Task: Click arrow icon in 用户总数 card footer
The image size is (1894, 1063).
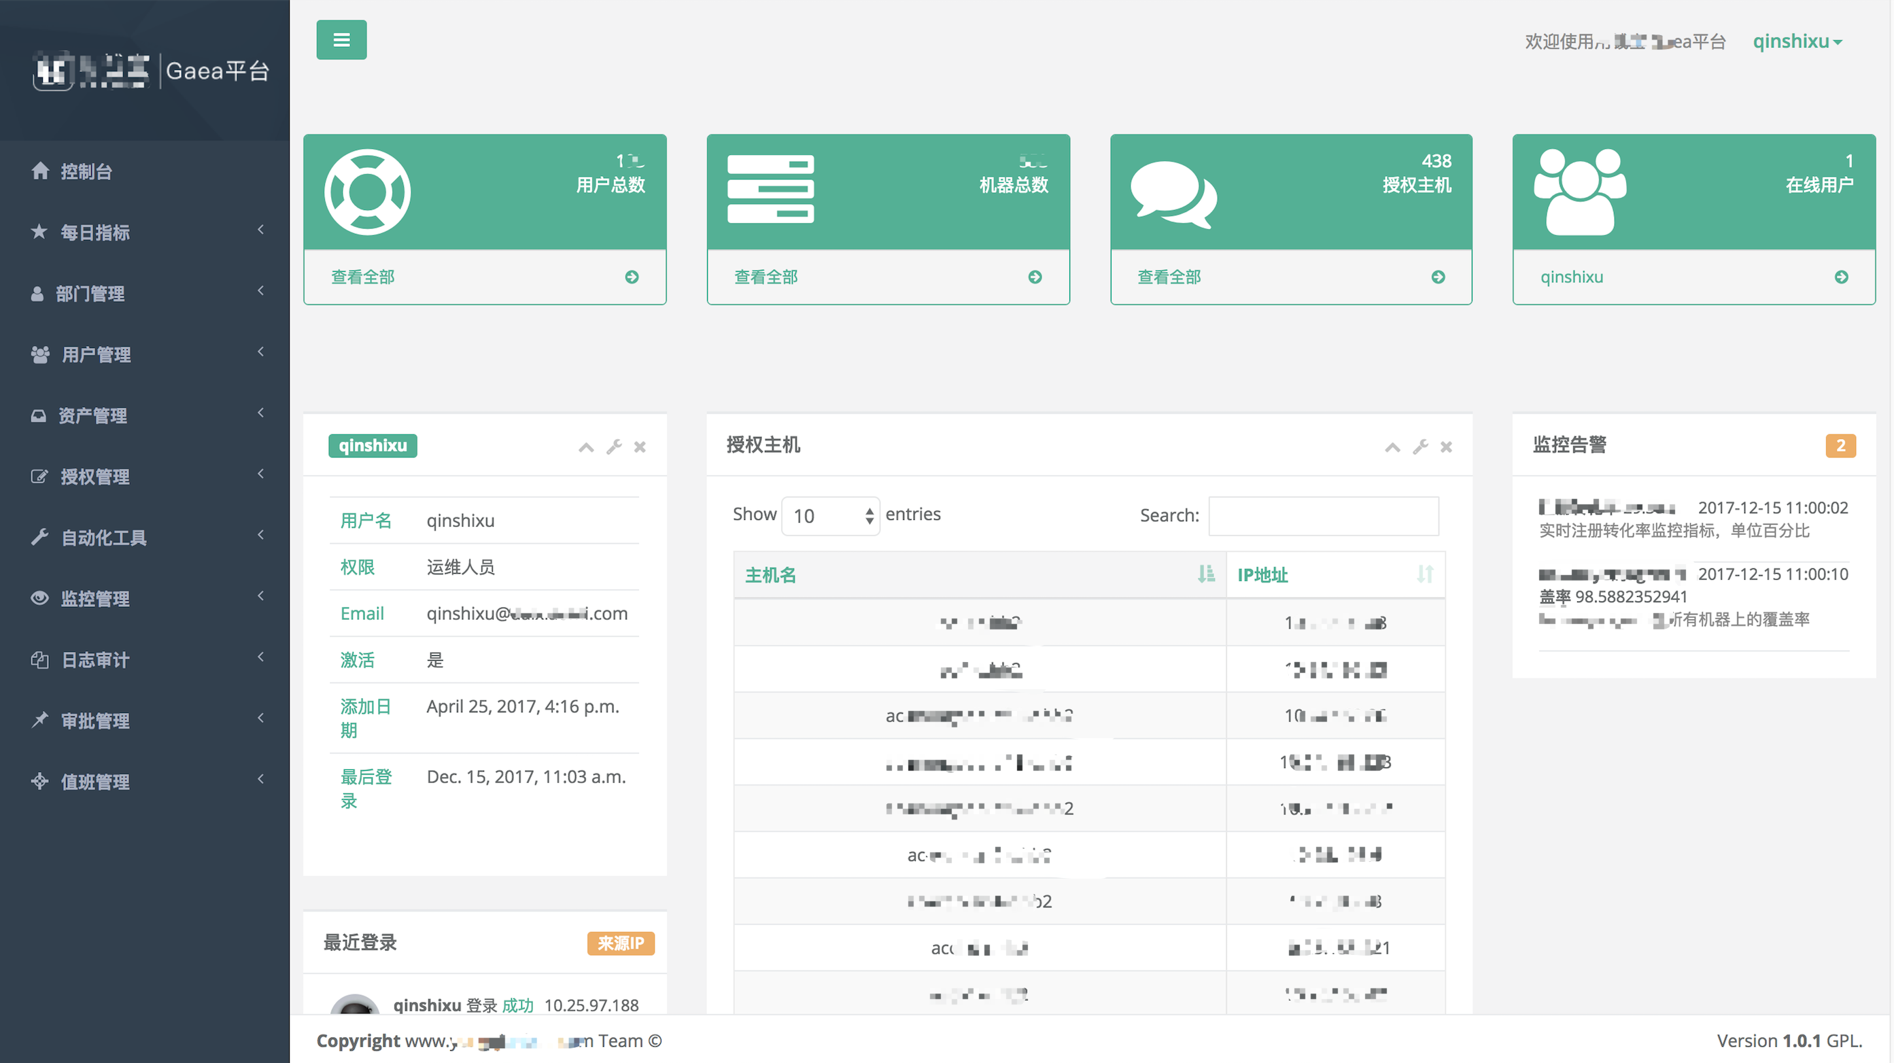Action: click(x=632, y=277)
